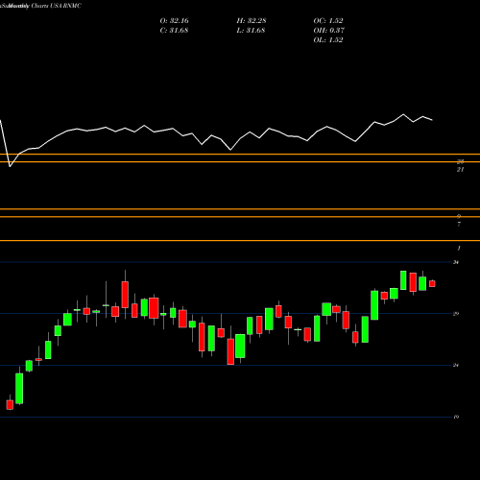
Task: Click the close value 'C: 31.68'
Action: (174, 31)
